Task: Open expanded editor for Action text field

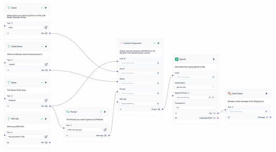Action: (x=46, y=27)
